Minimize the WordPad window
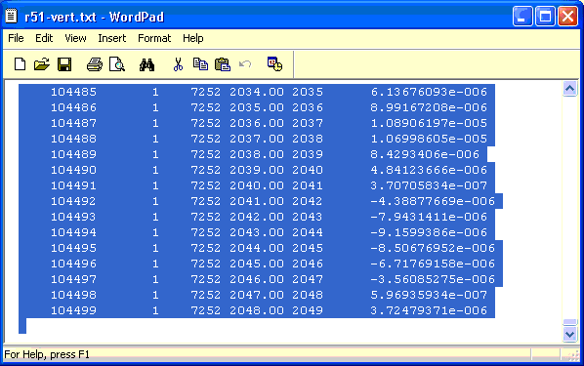 (522, 17)
